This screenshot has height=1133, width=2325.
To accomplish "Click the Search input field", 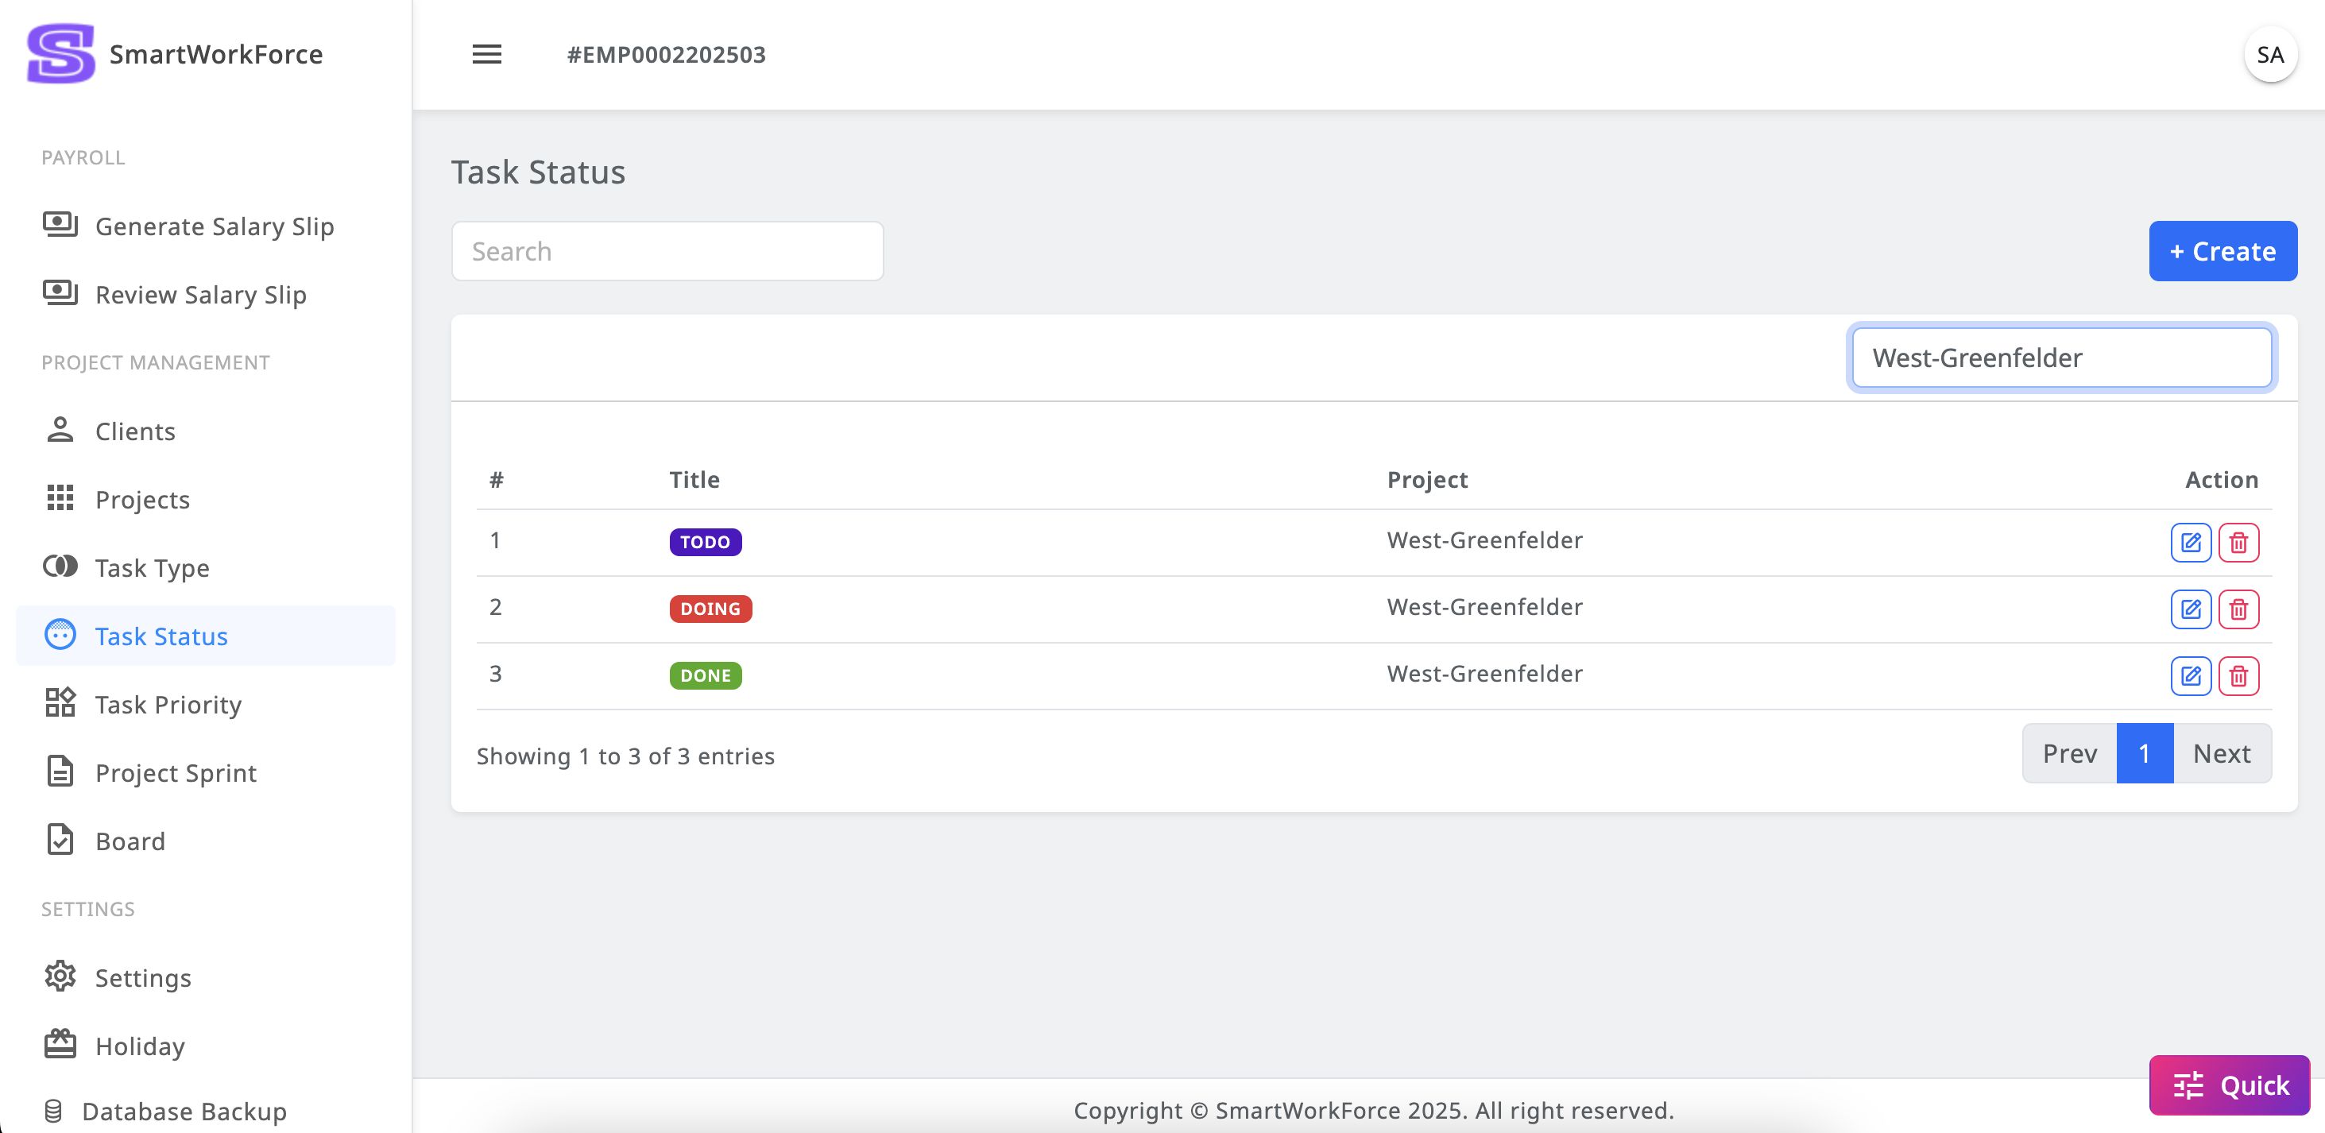I will coord(667,251).
